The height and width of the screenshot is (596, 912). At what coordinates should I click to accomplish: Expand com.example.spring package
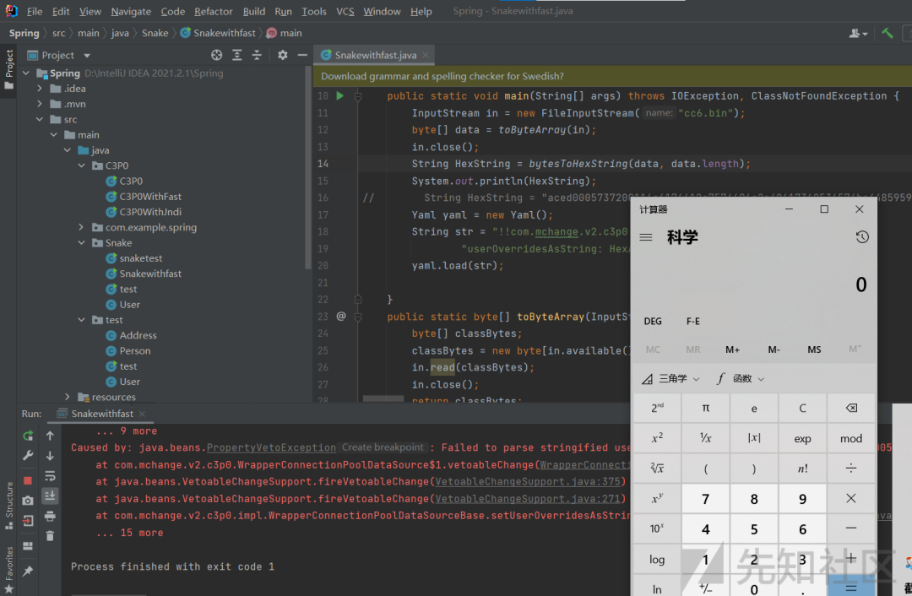(81, 227)
